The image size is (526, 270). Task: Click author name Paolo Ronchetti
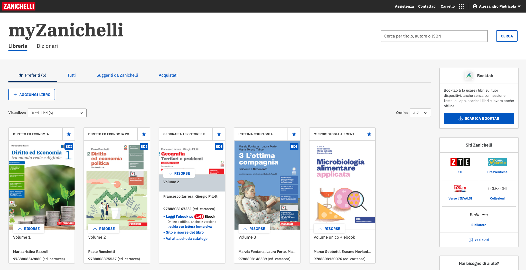(x=101, y=252)
